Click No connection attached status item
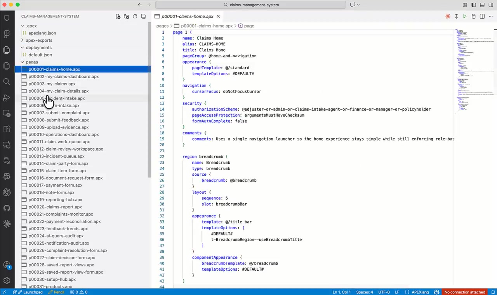The width and height of the screenshot is (497, 295). click(x=465, y=292)
